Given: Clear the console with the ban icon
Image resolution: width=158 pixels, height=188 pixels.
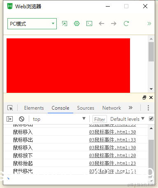Looking at the screenshot, I should tap(21, 119).
